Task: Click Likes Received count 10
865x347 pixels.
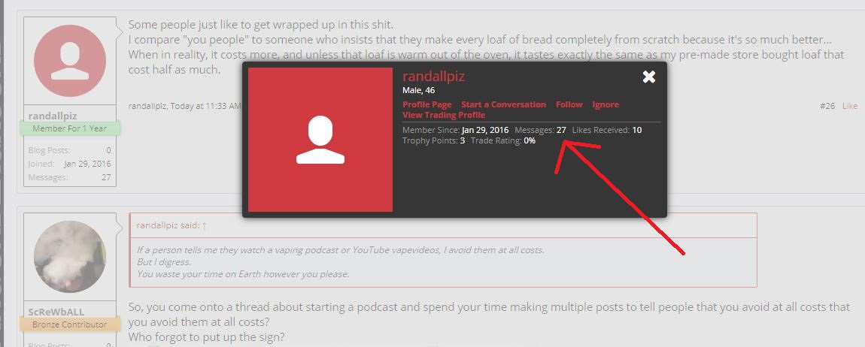Action: point(636,130)
